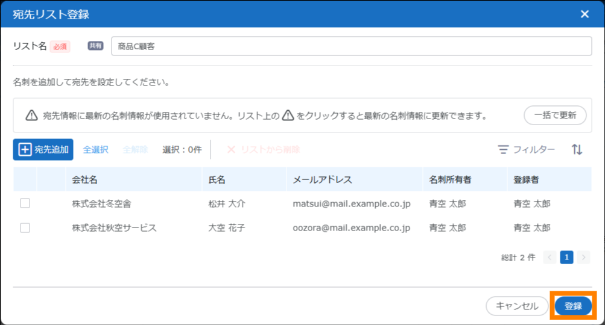
Task: Click the 共有 badge next to list name
Action: [x=95, y=46]
